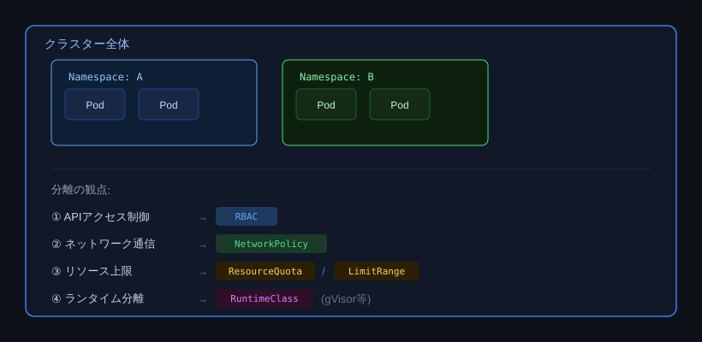Click the NetworkPolicy badge
This screenshot has width=702, height=342.
coord(271,244)
